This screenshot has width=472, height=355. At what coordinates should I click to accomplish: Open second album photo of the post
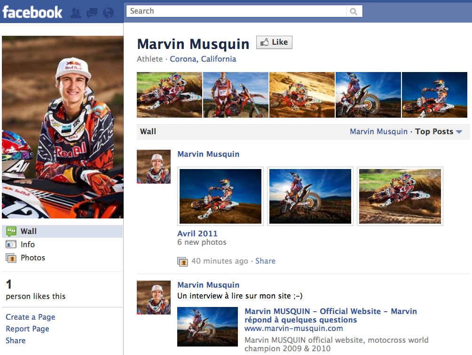[x=310, y=196]
